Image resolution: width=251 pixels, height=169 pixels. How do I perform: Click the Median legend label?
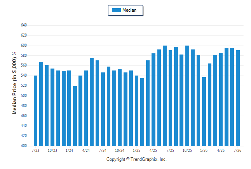129,10
